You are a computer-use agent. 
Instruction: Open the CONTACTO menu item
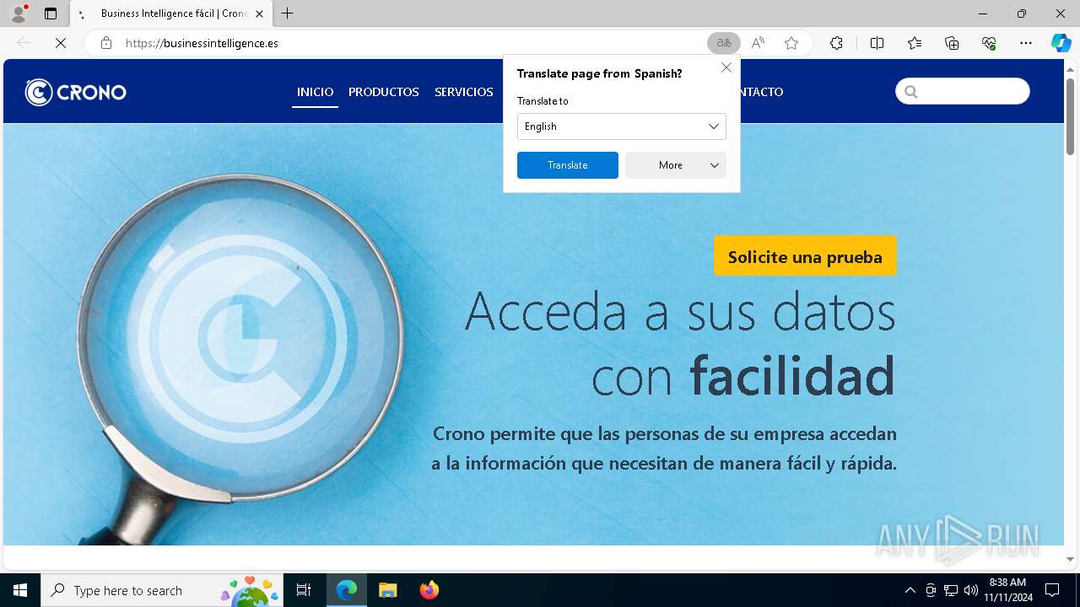click(762, 92)
